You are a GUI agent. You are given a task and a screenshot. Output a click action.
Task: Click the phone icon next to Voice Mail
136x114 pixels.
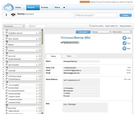pyautogui.click(x=37, y=71)
